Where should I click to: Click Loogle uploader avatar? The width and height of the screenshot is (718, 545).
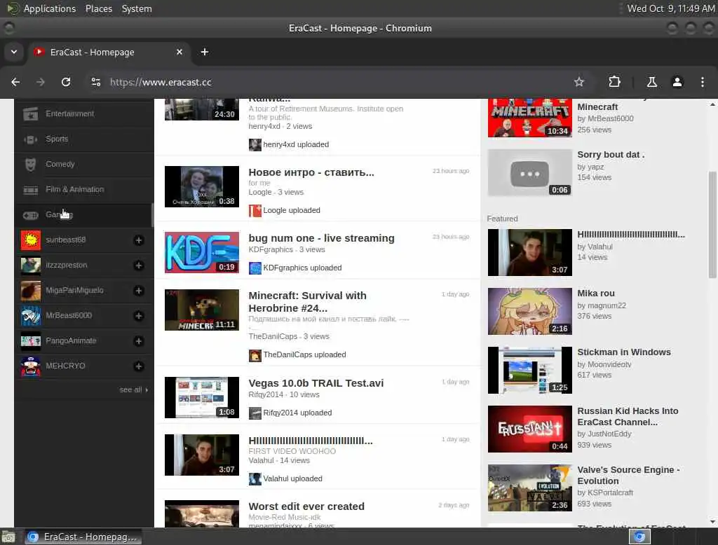[x=255, y=210]
